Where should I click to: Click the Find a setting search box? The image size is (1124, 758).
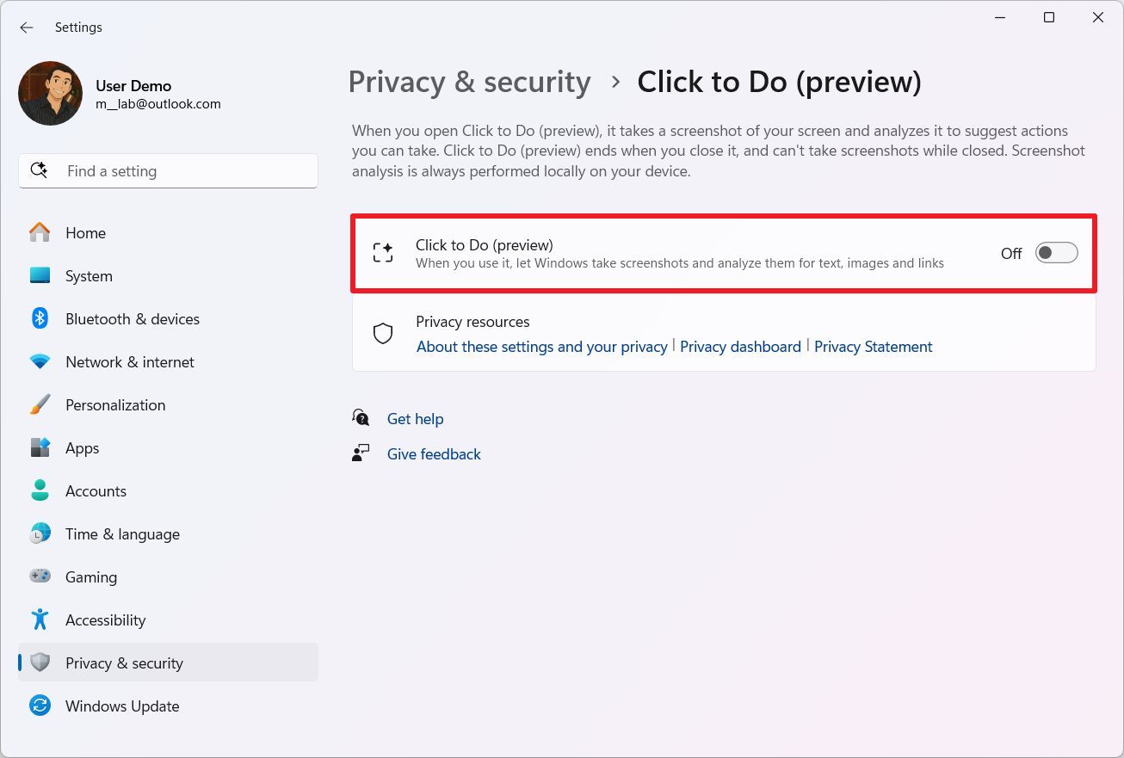pyautogui.click(x=168, y=170)
